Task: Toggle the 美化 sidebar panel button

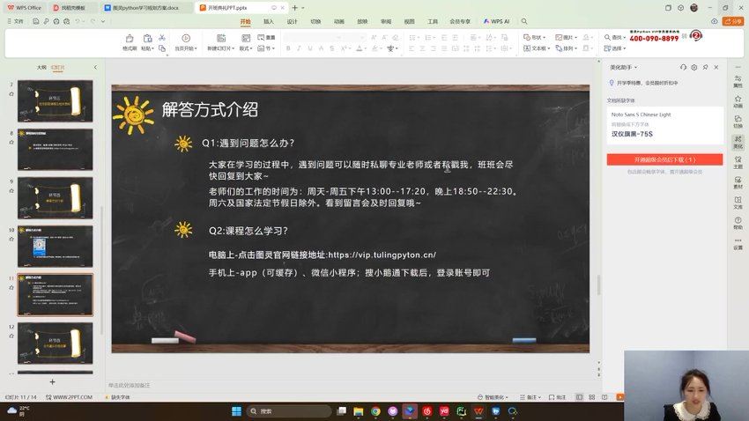Action: pos(738,142)
